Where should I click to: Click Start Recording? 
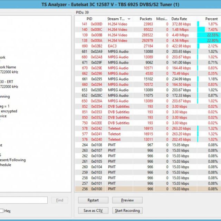click(x=127, y=211)
